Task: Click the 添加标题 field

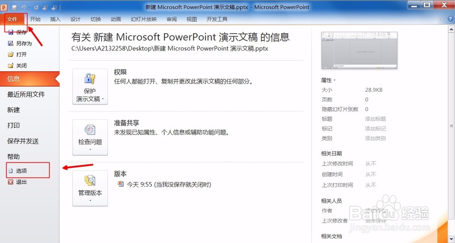Action: coord(375,119)
